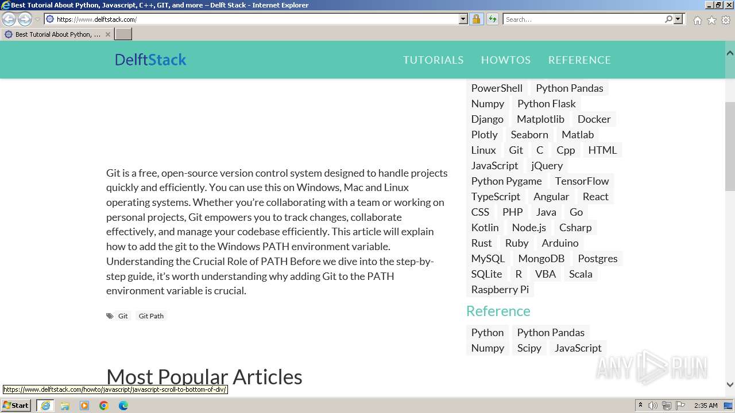Click the Reference sidebar heading

pyautogui.click(x=498, y=310)
